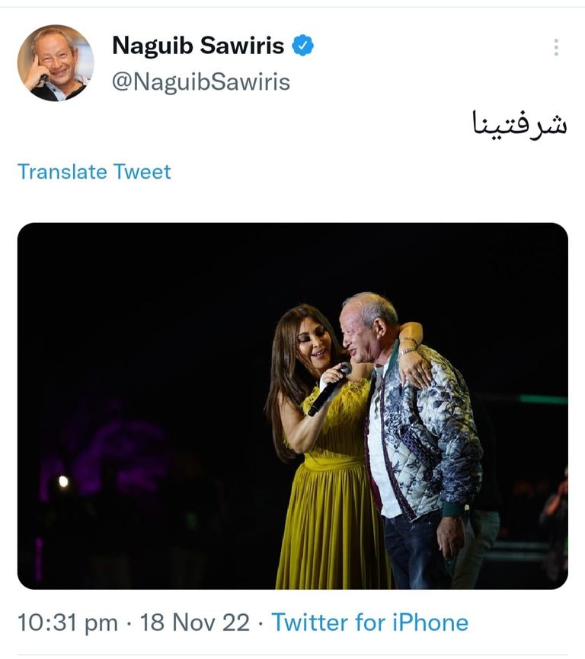Image resolution: width=585 pixels, height=659 pixels.
Task: Click the Naguib Sawiris display name
Action: tap(198, 46)
